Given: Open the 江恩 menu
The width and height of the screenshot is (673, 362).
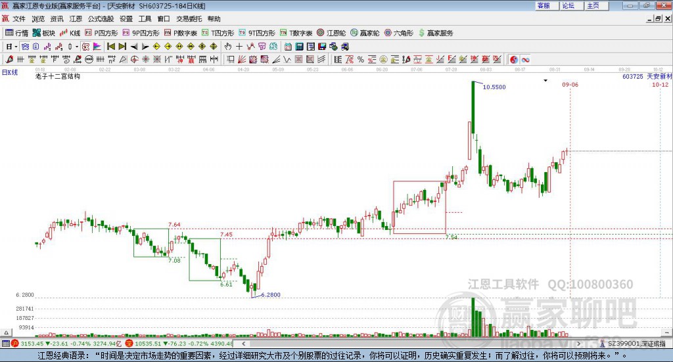Looking at the screenshot, I should [76, 19].
